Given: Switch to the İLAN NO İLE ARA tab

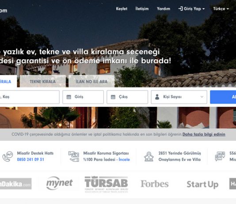Looking at the screenshot, I should tap(91, 82).
